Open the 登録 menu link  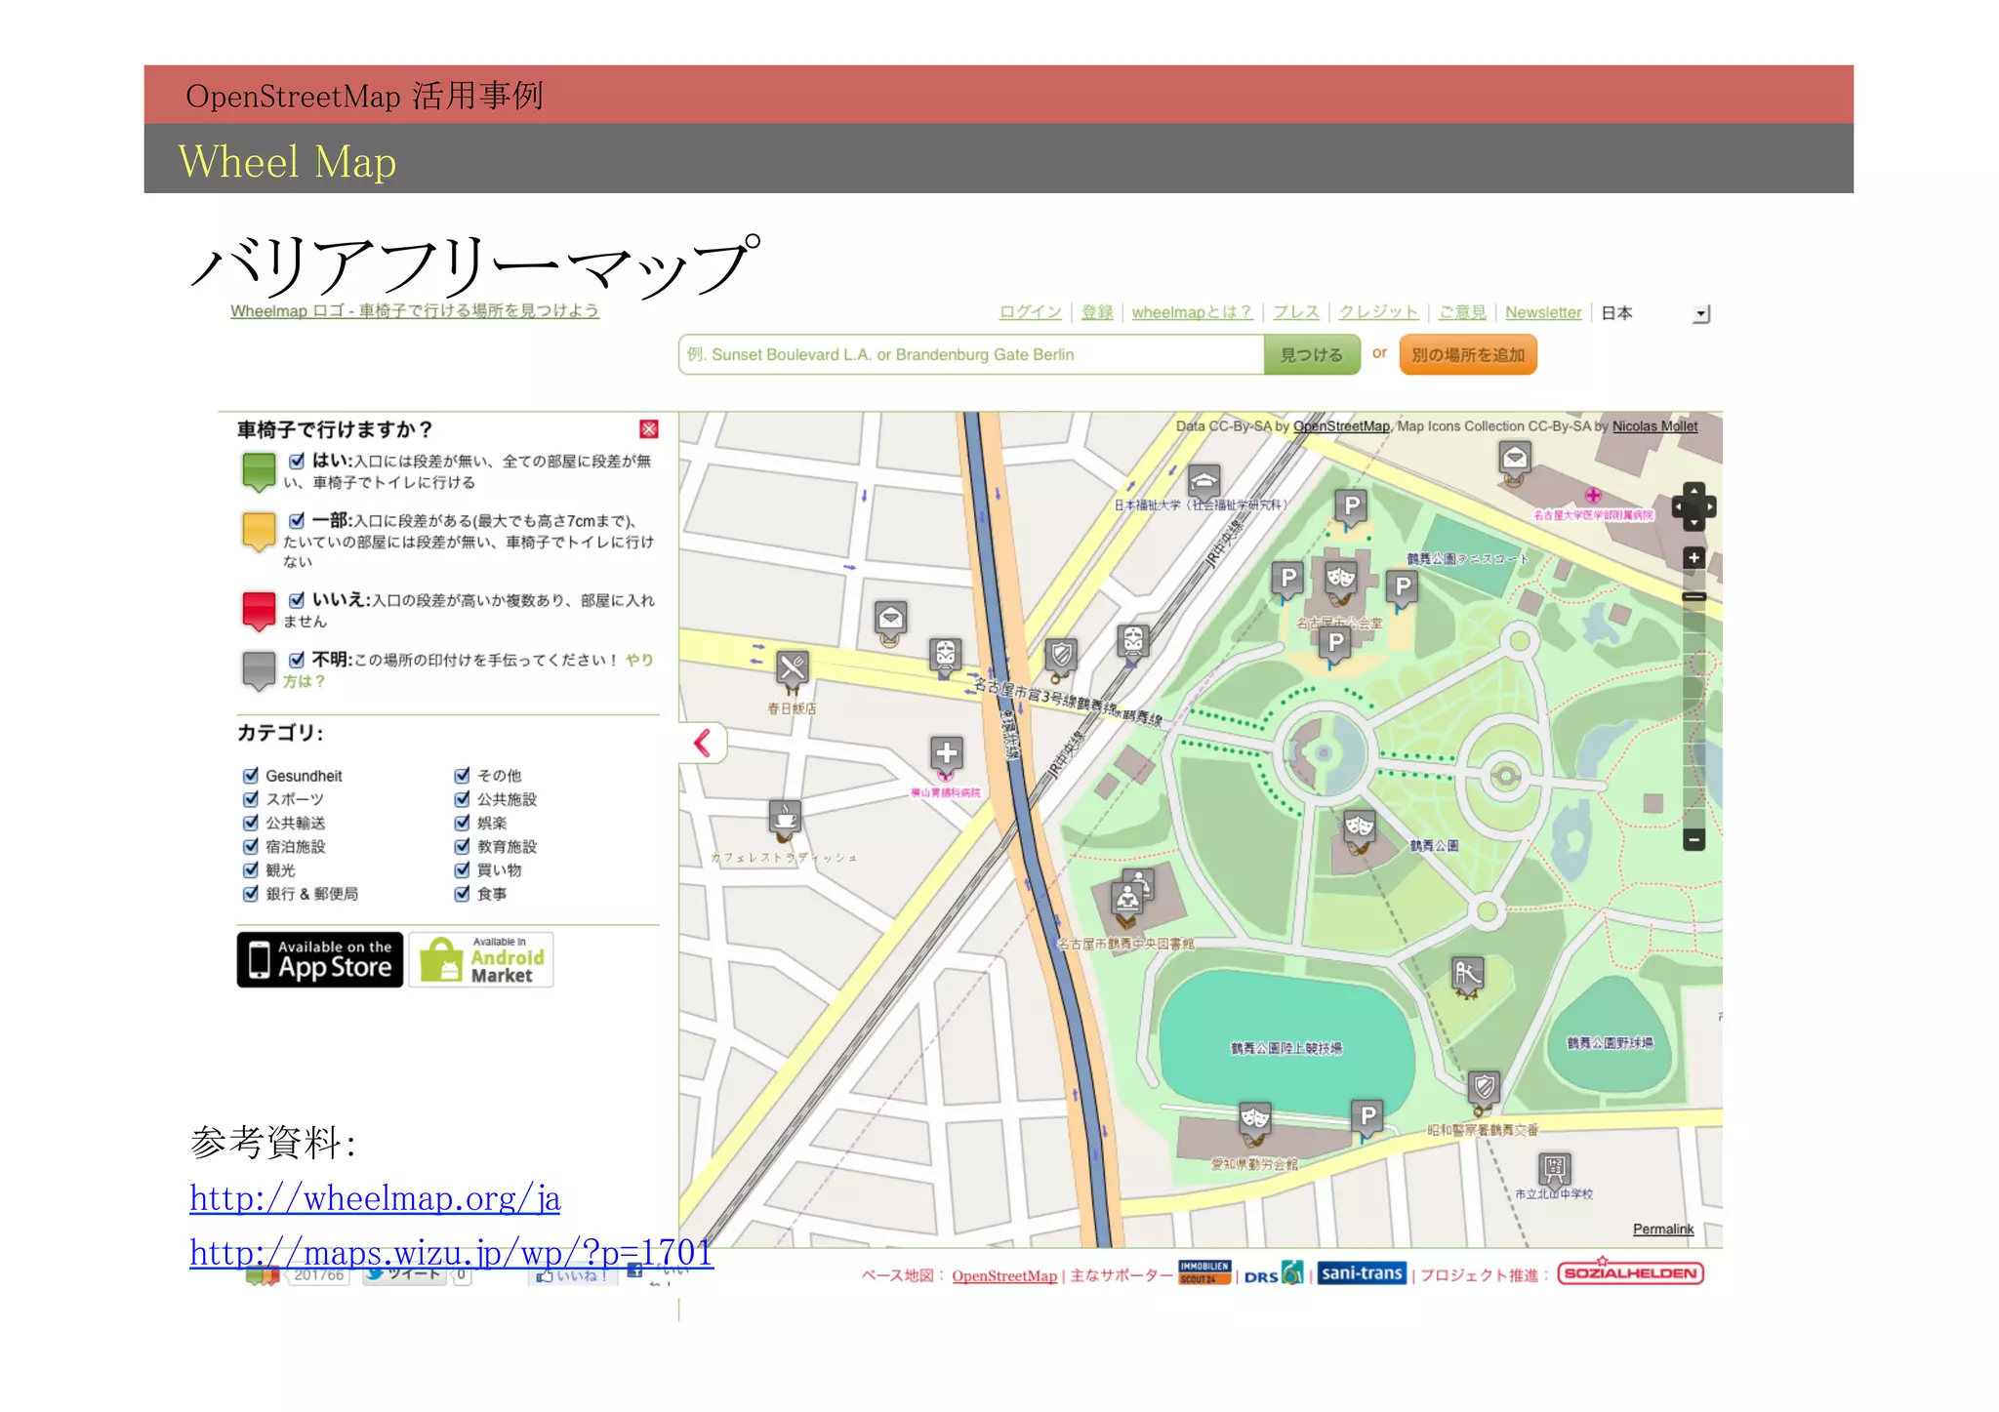pyautogui.click(x=1097, y=312)
